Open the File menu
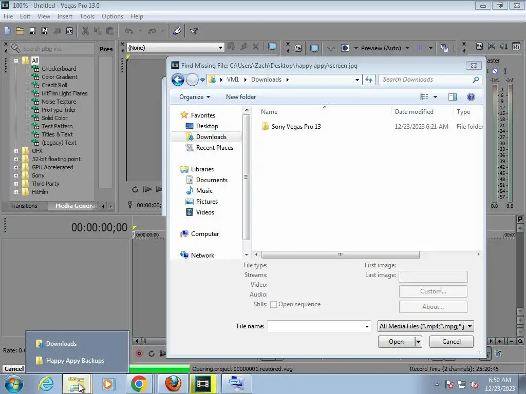Viewport: 526px width, 394px height. (x=8, y=16)
